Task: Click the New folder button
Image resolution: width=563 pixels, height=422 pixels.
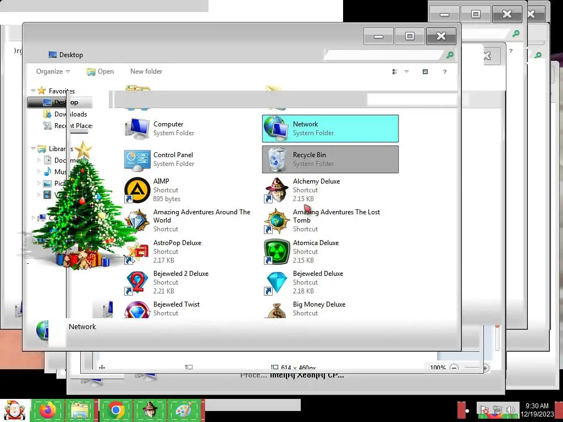Action: point(146,71)
